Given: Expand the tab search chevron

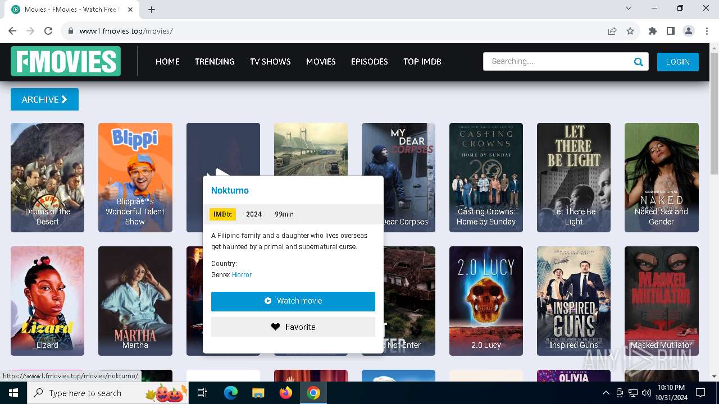Looking at the screenshot, I should click(x=629, y=8).
